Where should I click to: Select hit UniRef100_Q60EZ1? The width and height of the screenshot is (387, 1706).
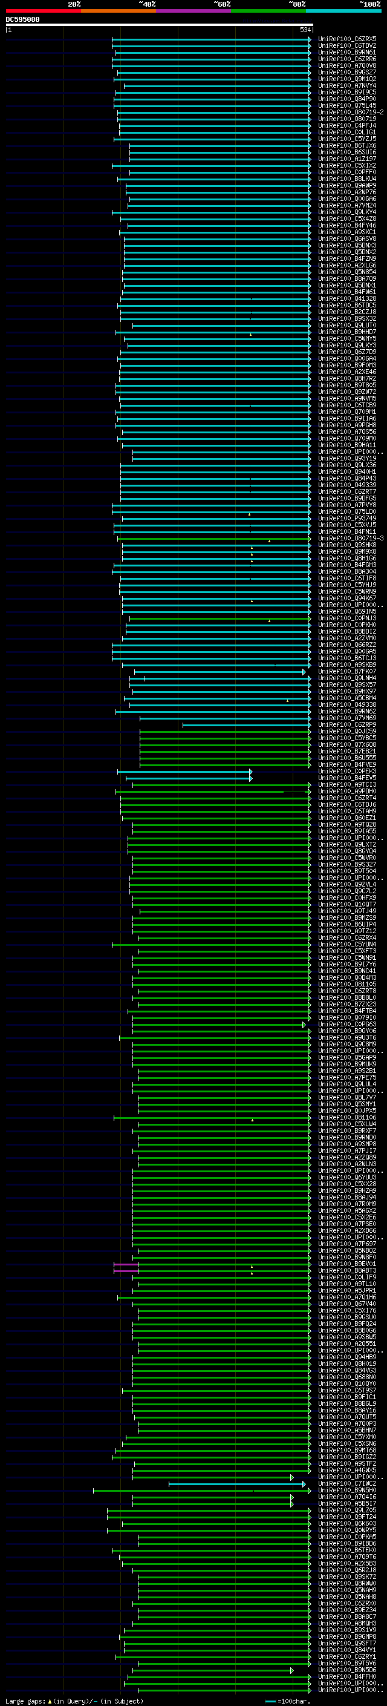click(347, 818)
